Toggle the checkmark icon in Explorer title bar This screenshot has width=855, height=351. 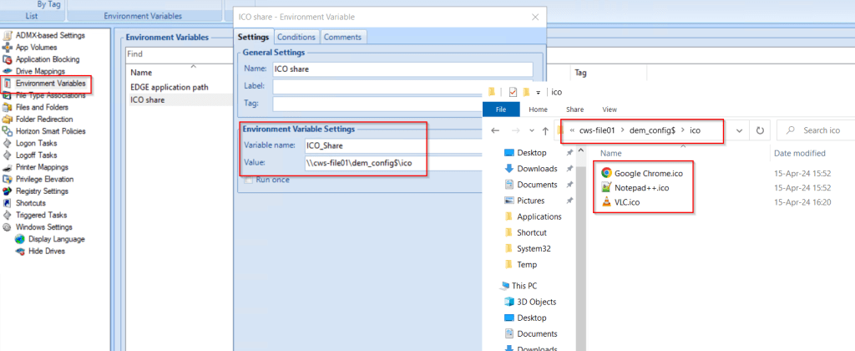[513, 92]
